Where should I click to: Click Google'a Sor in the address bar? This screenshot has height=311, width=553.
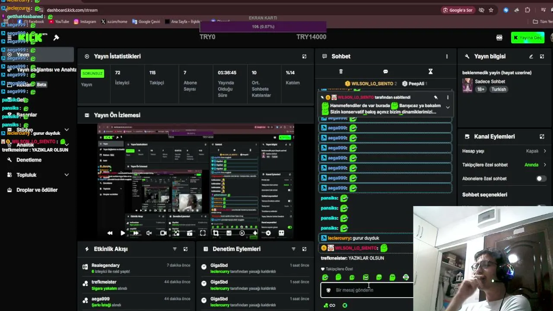(458, 10)
